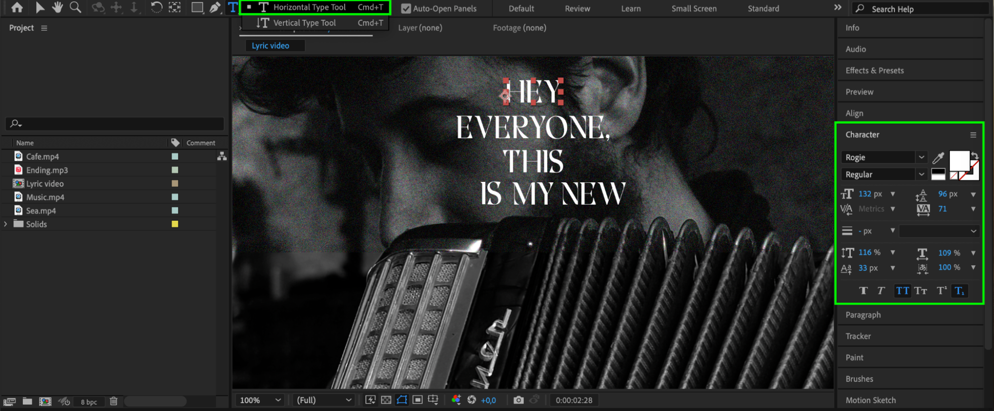Select the Dolly camera tool

[x=134, y=7]
